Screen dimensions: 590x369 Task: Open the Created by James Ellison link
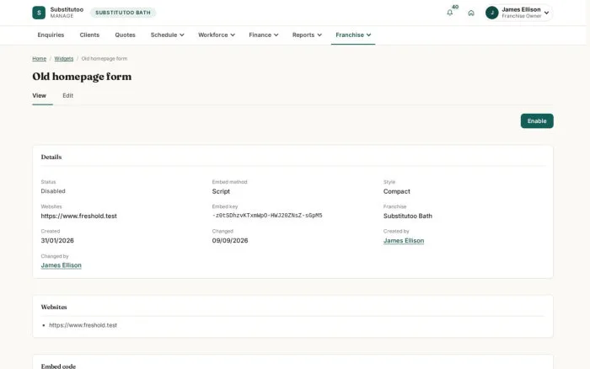[x=404, y=241]
